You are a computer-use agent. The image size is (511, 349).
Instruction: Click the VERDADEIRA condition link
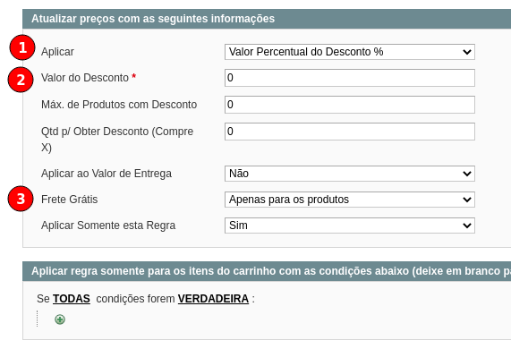coord(213,299)
